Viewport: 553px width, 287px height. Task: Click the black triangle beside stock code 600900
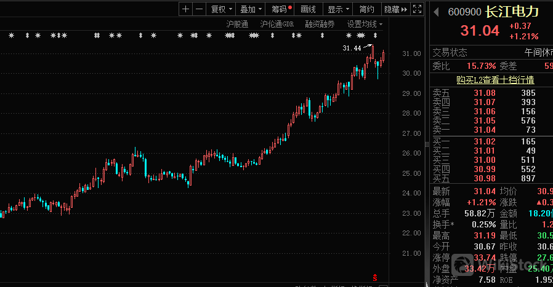point(436,12)
